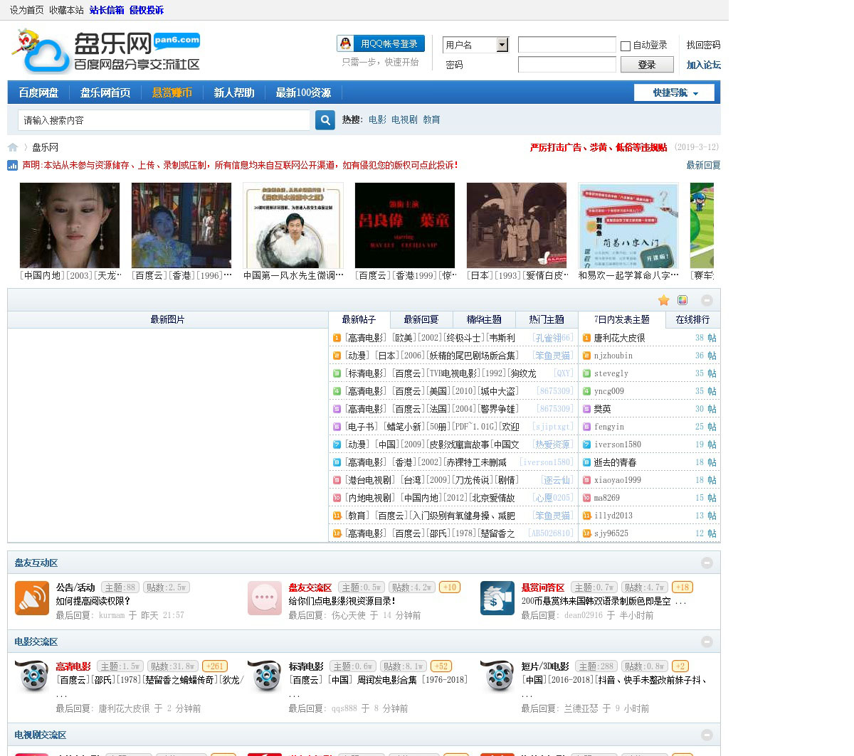
Task: Click the dollar hand icon for 悬赏问答区
Action: [x=497, y=598]
